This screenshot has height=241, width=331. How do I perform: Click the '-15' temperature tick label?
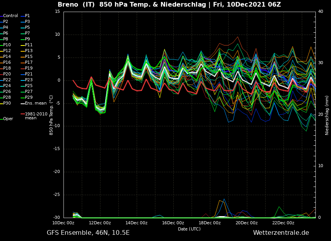(x=56, y=149)
